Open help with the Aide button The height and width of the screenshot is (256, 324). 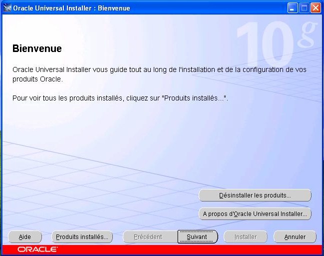pos(25,237)
